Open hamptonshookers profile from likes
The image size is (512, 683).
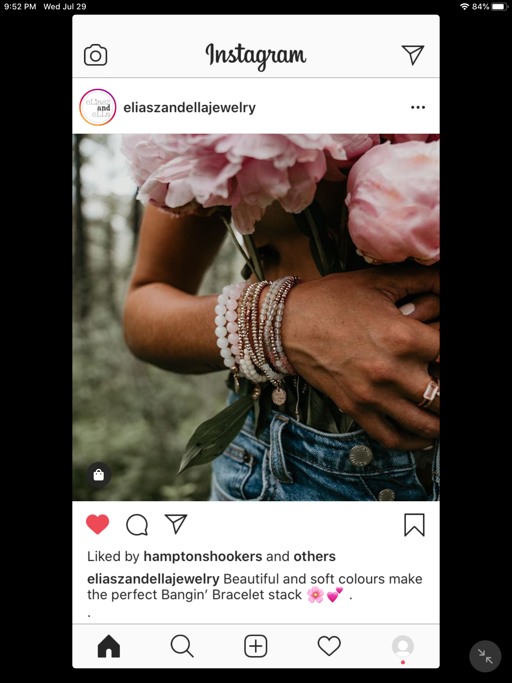(x=203, y=556)
